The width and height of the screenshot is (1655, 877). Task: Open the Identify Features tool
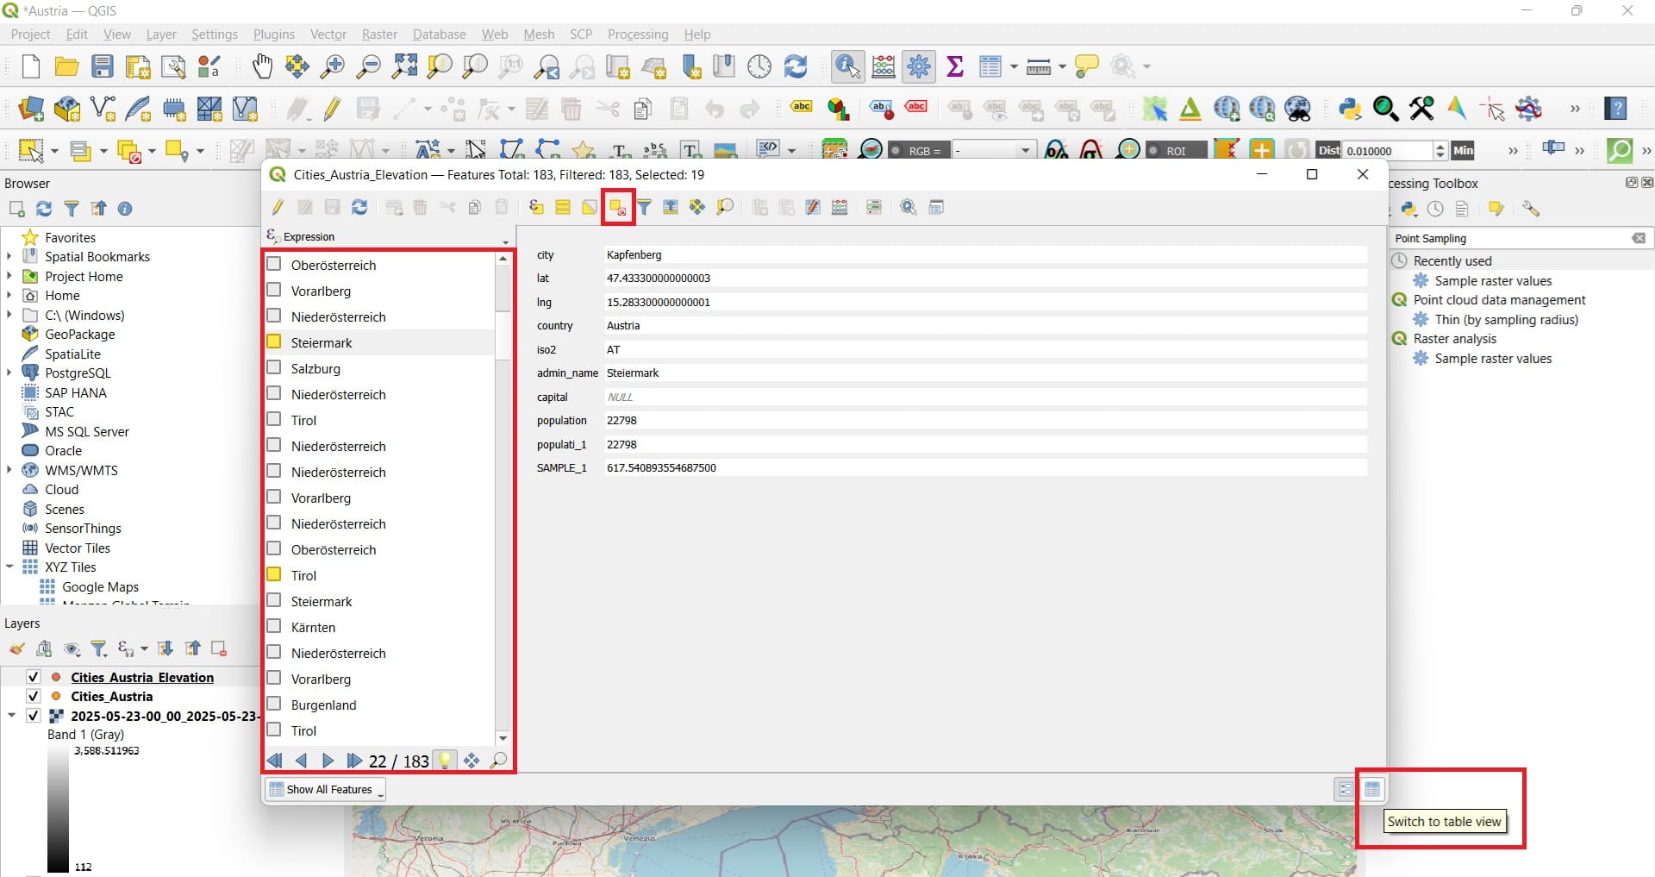click(x=848, y=66)
